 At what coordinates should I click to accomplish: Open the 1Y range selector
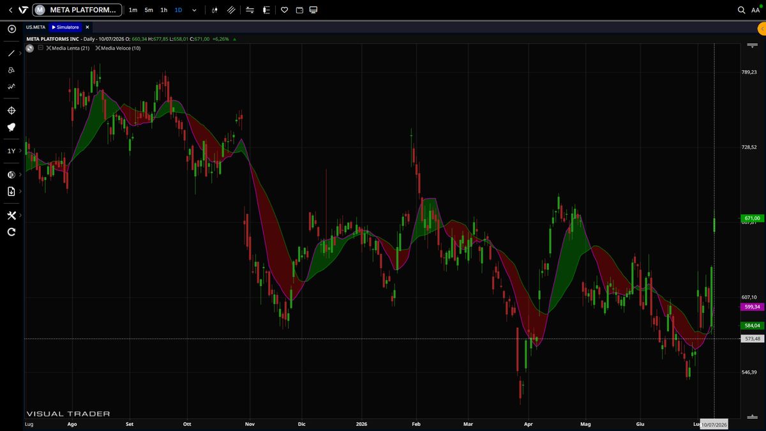coord(11,151)
